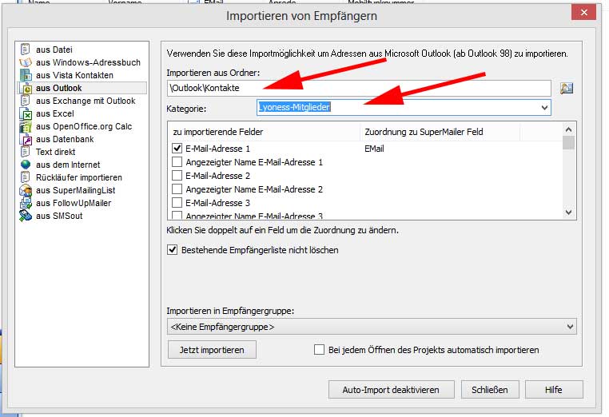Enable automatic import on project open
This screenshot has height=417, width=609.
coord(319,349)
